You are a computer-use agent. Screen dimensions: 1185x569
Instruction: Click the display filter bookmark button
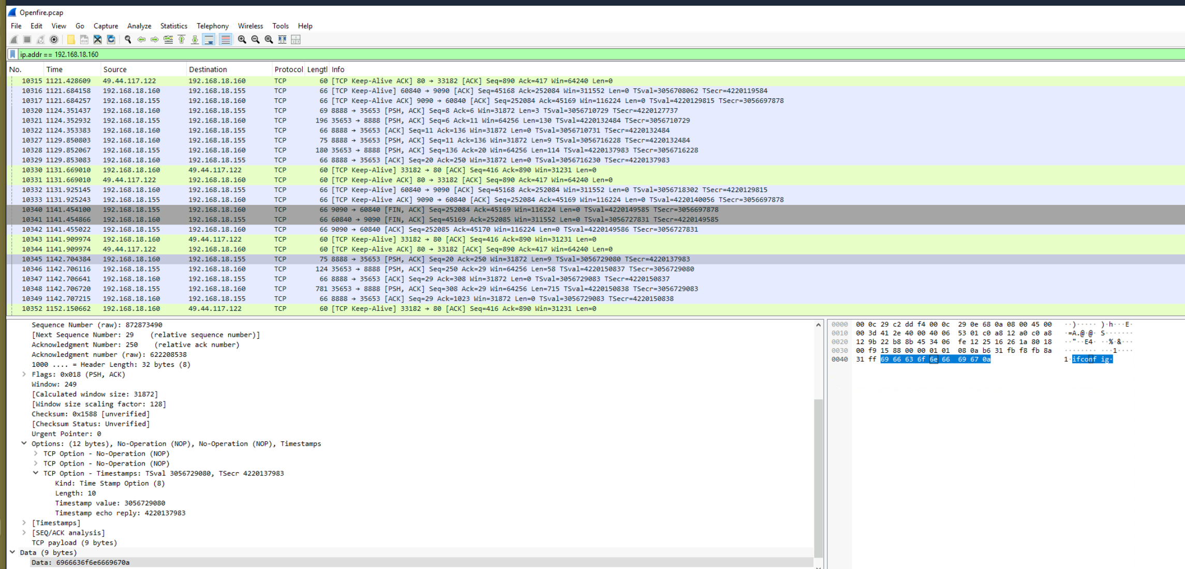point(13,54)
